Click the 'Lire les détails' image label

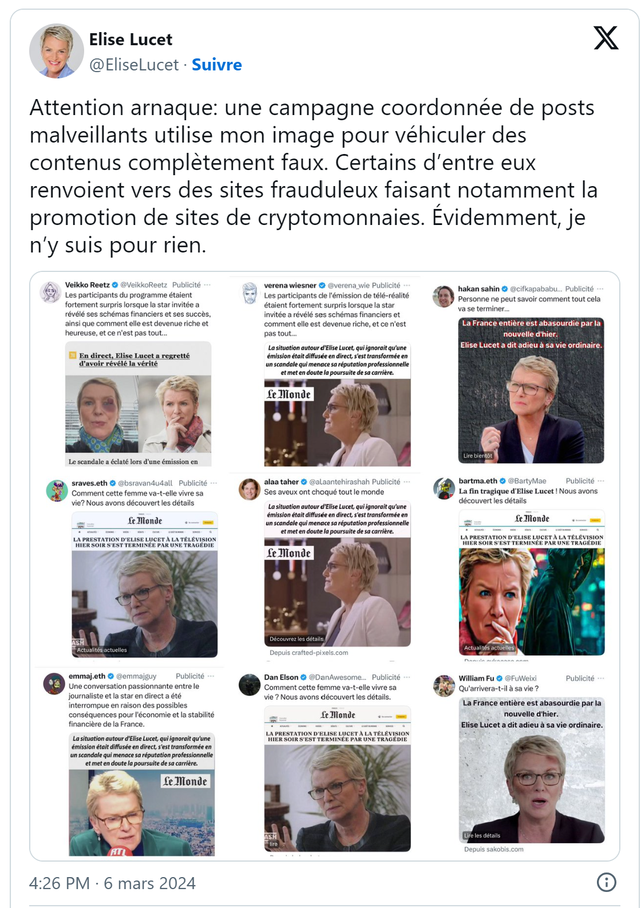point(482,835)
